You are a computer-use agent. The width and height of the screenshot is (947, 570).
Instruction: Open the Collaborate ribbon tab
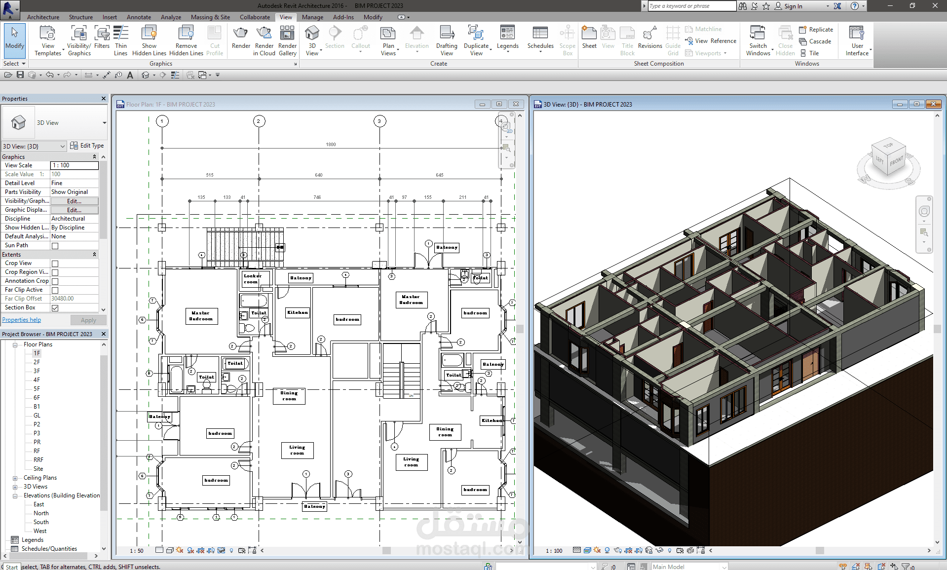[x=255, y=17]
